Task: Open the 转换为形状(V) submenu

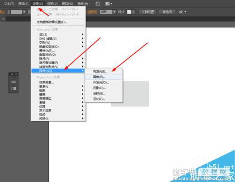Action: point(58,67)
